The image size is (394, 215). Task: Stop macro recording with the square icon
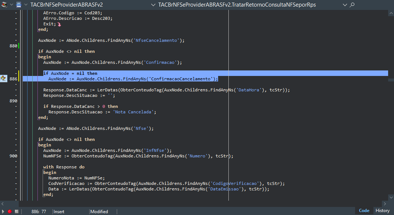17,211
